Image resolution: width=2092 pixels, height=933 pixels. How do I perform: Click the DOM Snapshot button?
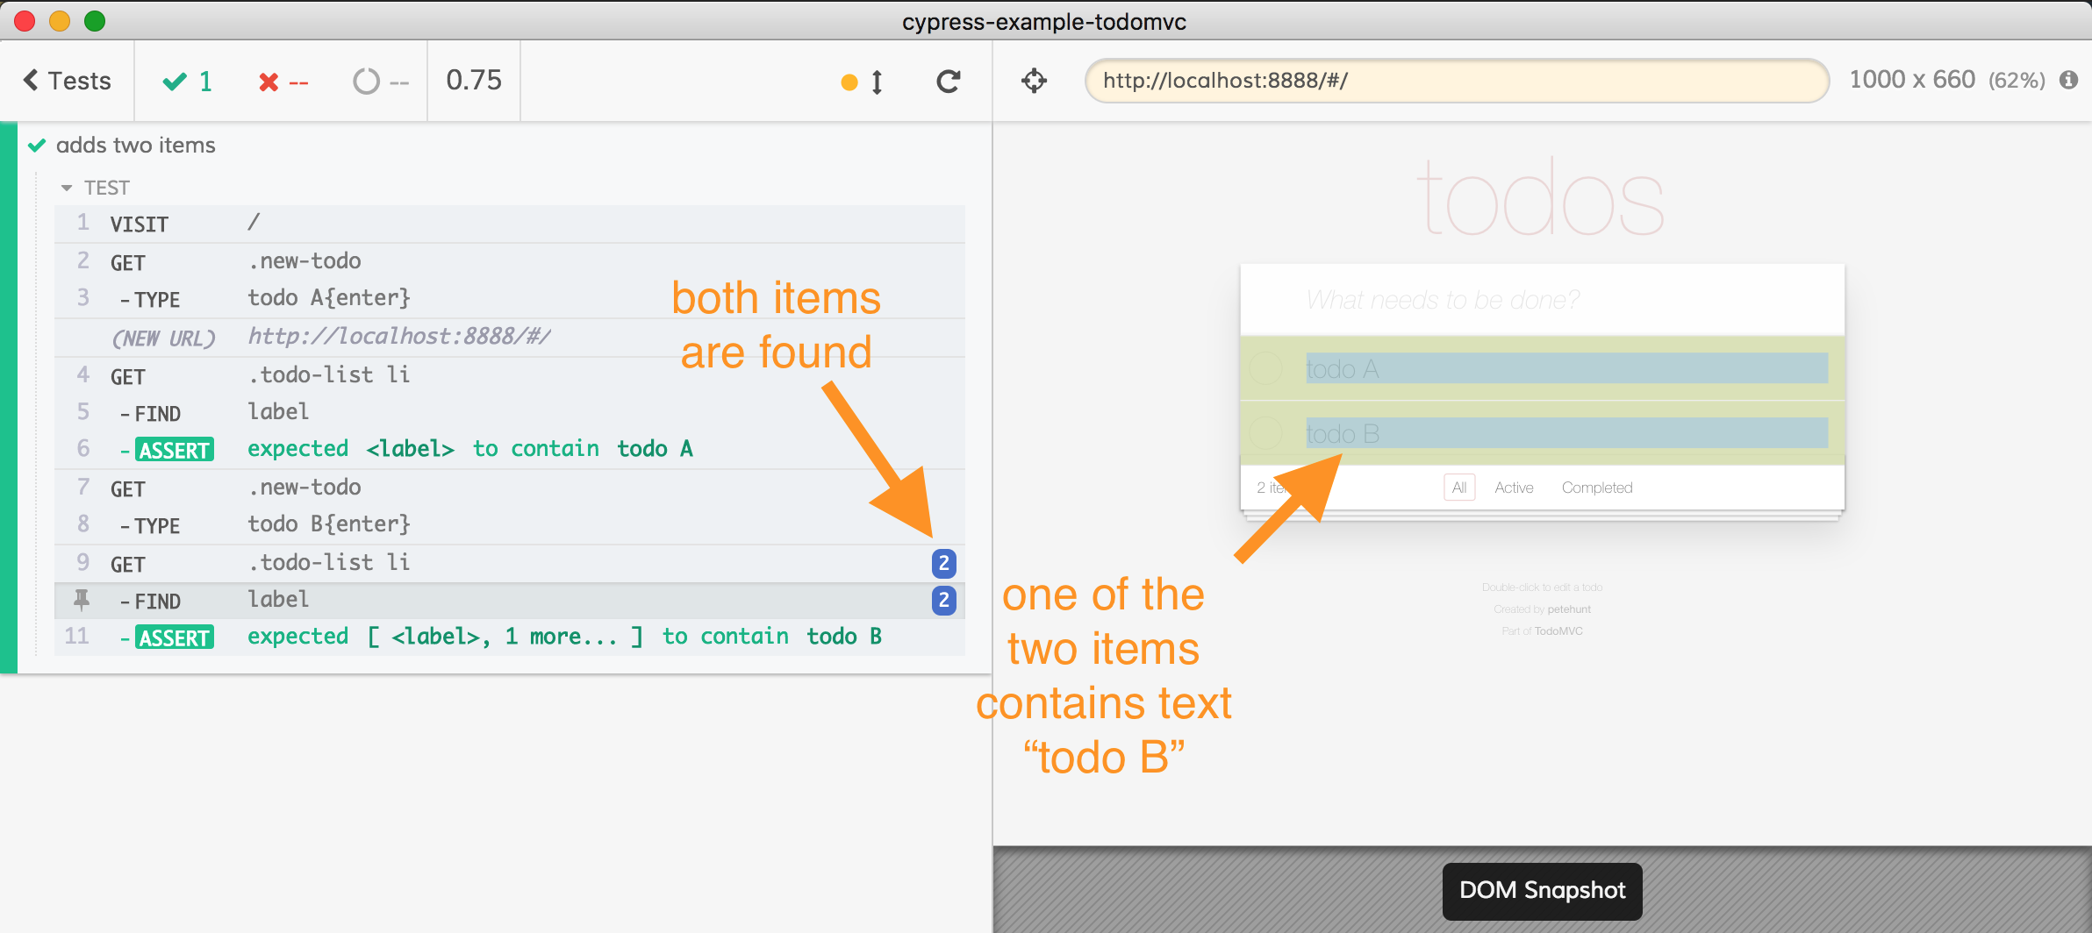1542,890
